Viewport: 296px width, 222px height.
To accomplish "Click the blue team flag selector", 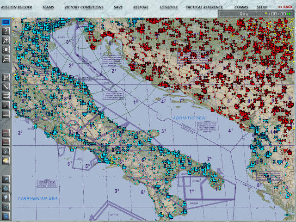I will pos(6,22).
